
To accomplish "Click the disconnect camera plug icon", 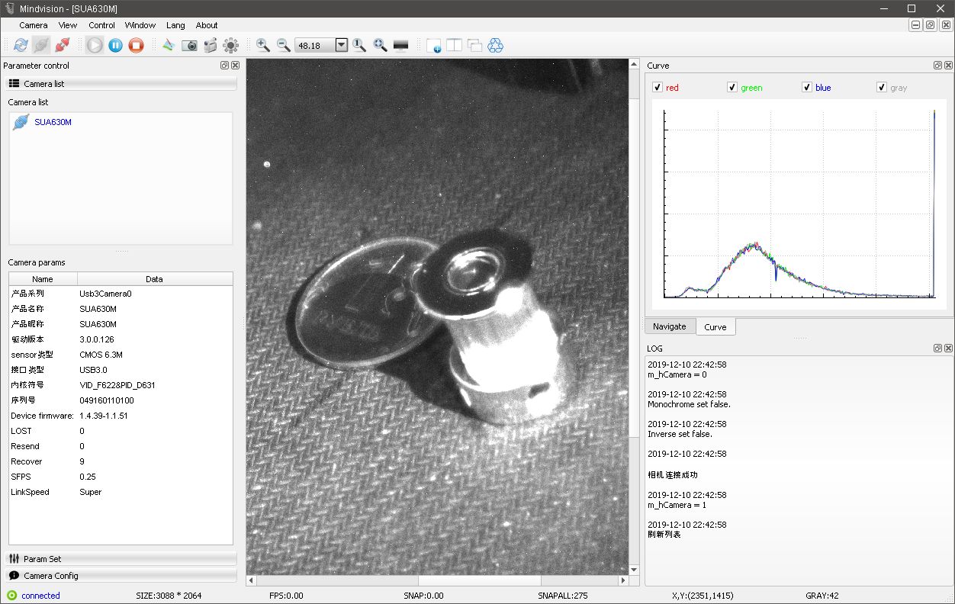I will click(63, 46).
